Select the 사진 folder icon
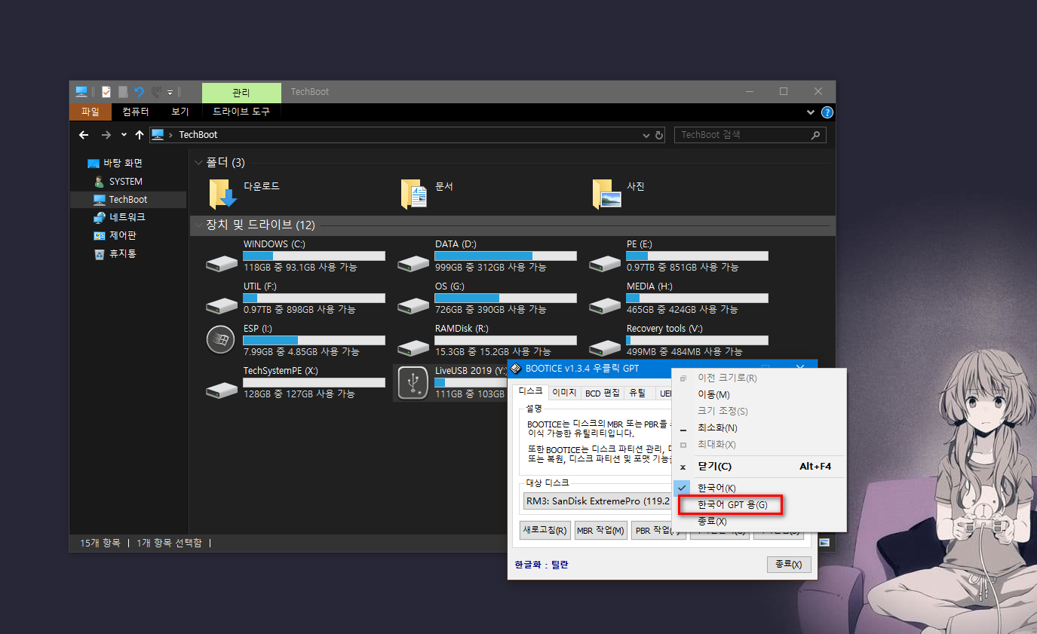 point(606,194)
